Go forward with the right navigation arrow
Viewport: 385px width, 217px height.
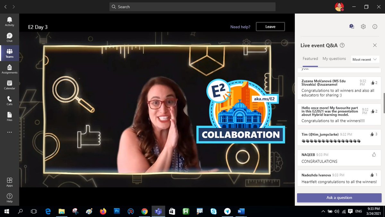[x=13, y=6]
